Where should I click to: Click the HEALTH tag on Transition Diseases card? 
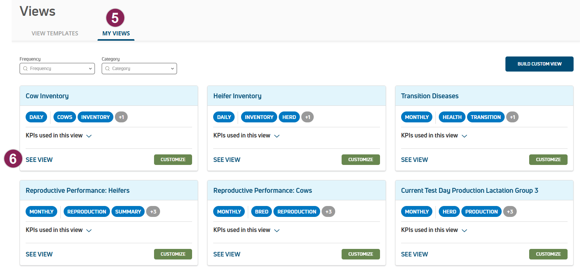[x=452, y=117]
